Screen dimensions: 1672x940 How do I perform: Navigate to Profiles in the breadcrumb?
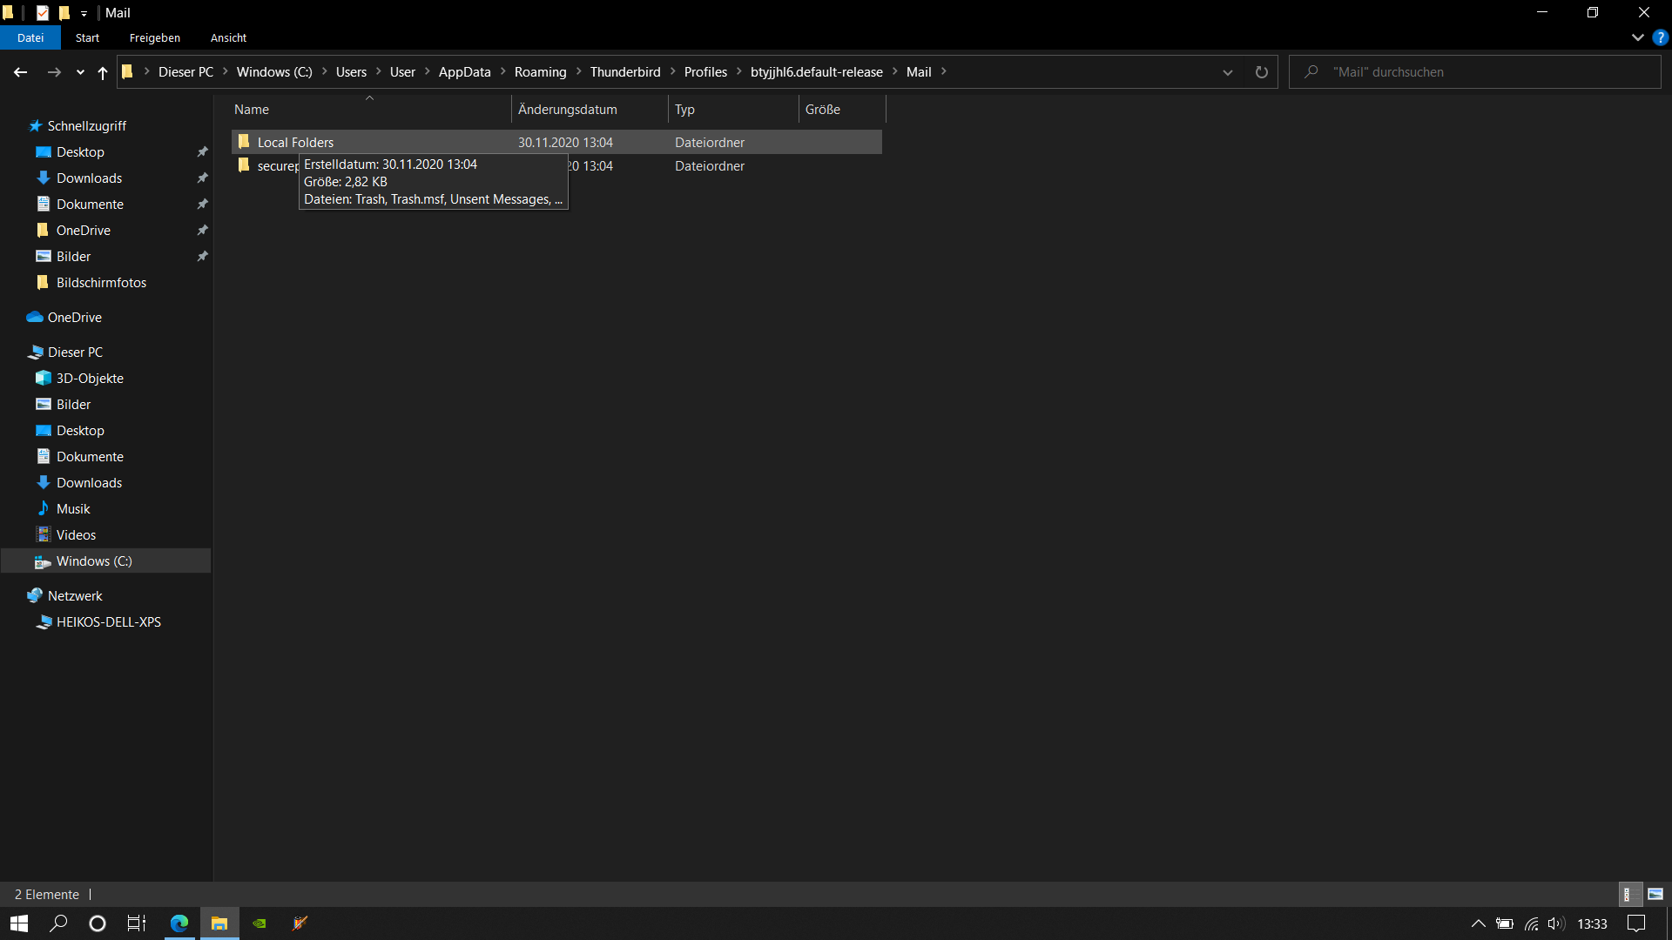point(705,72)
